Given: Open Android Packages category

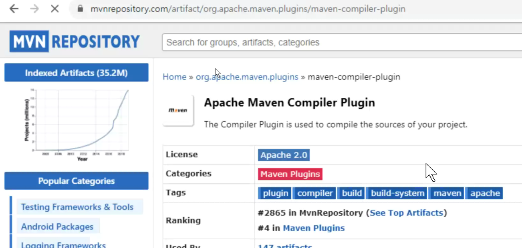Looking at the screenshot, I should [x=57, y=226].
